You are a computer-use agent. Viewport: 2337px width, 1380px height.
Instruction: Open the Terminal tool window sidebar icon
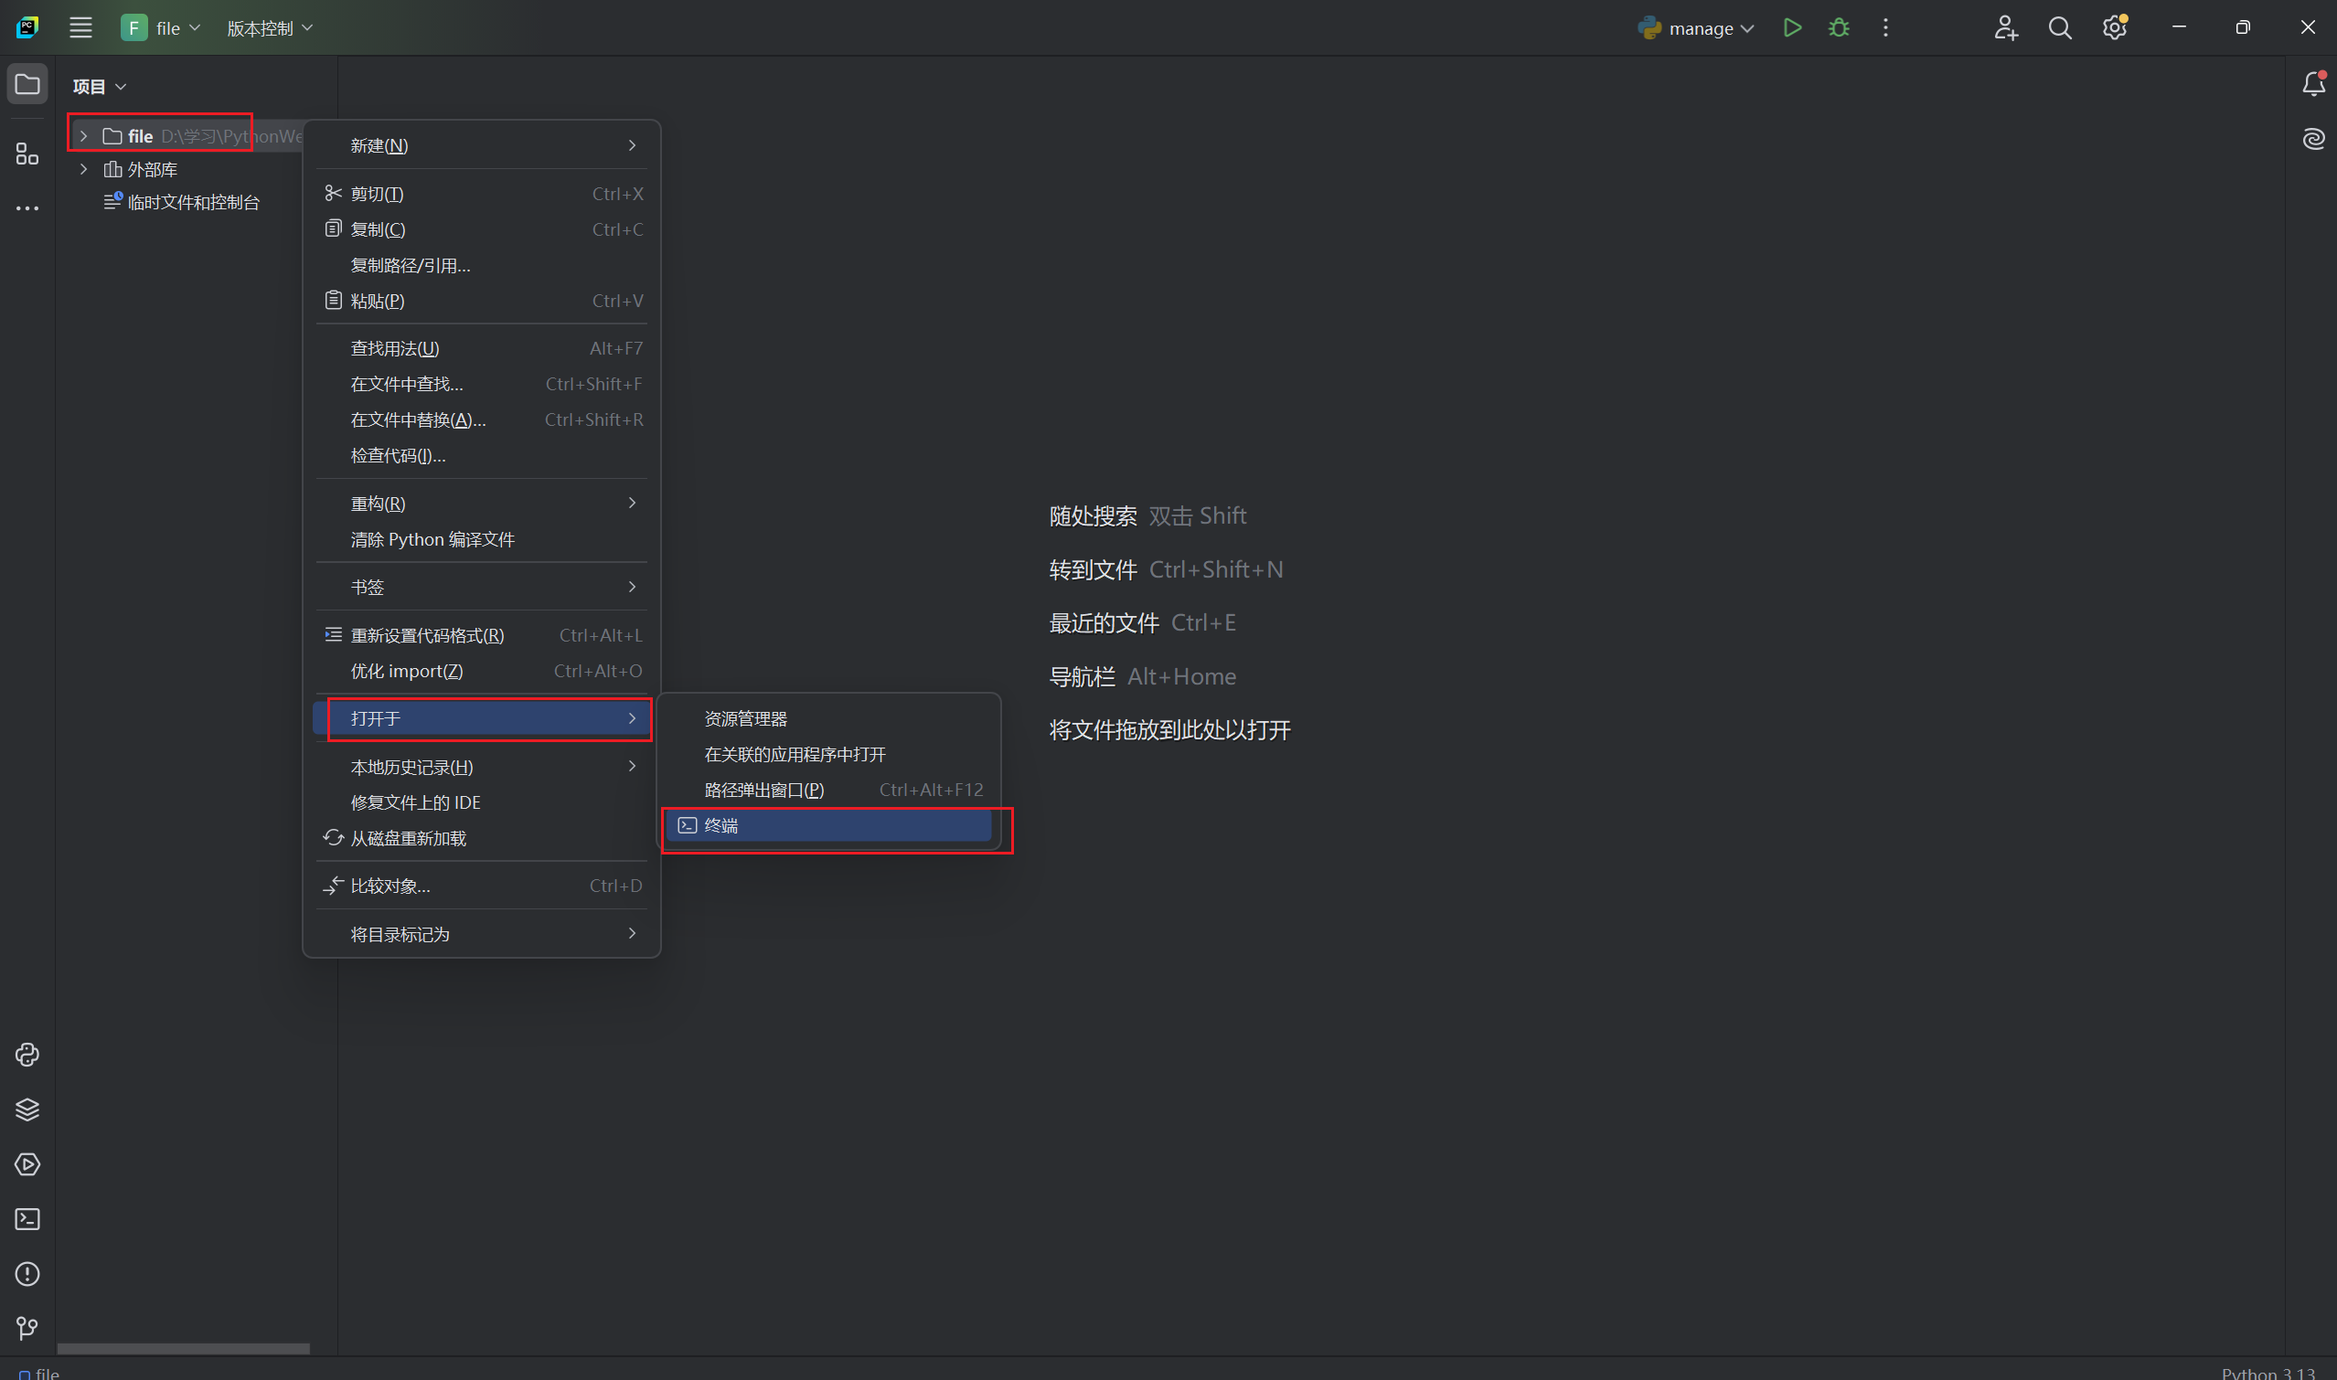click(27, 1219)
